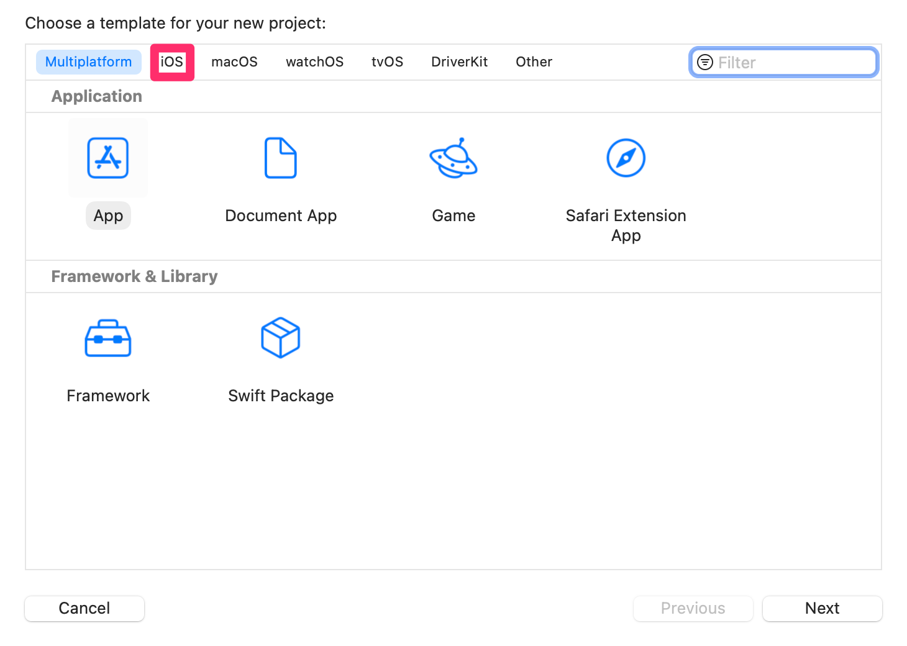Open the watchOS platform tab
This screenshot has height=646, width=907.
(315, 62)
